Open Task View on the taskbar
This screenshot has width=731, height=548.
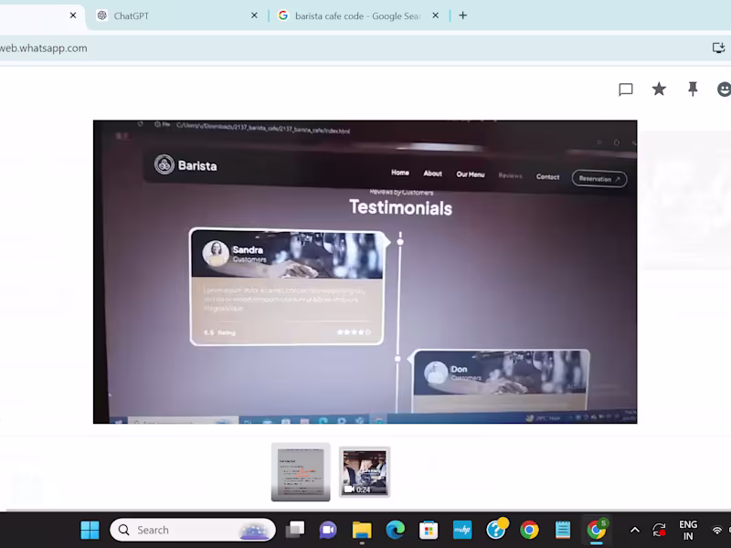(294, 530)
